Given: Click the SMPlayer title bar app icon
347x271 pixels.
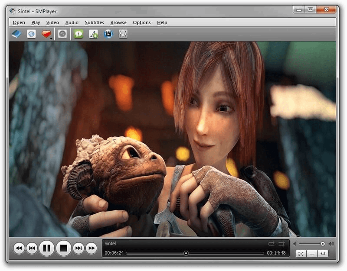Looking at the screenshot, I should click(x=13, y=11).
